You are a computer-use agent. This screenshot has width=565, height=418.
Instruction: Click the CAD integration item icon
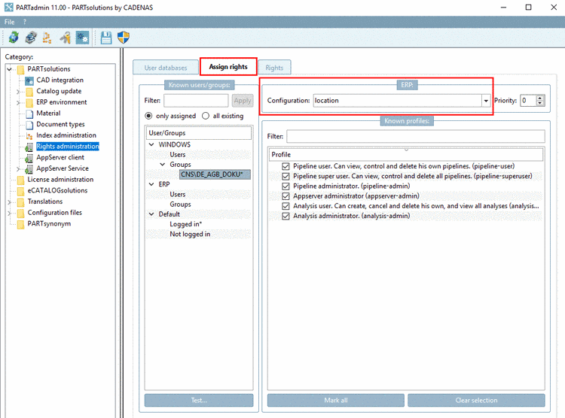29,80
